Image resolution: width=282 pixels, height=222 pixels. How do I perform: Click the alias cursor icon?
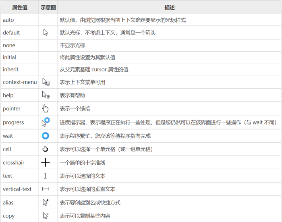coord(46,202)
